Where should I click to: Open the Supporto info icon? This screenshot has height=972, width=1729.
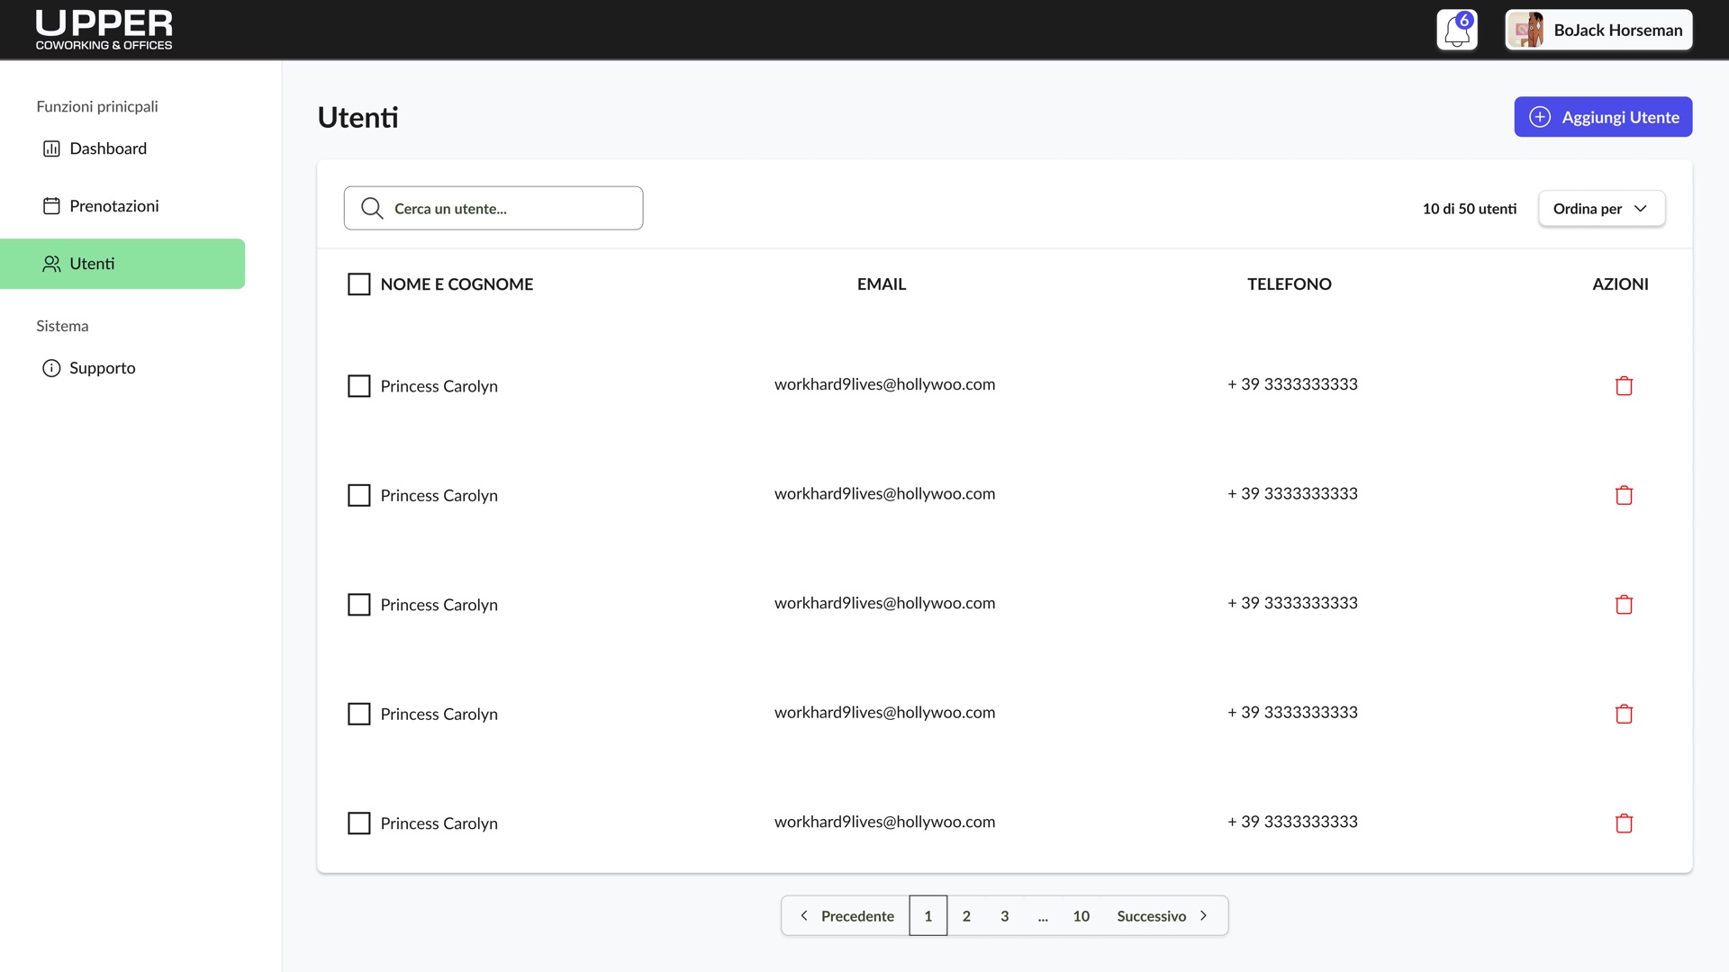pyautogui.click(x=50, y=367)
